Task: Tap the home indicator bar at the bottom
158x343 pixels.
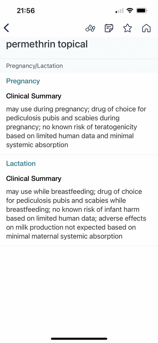Action: 79,339
